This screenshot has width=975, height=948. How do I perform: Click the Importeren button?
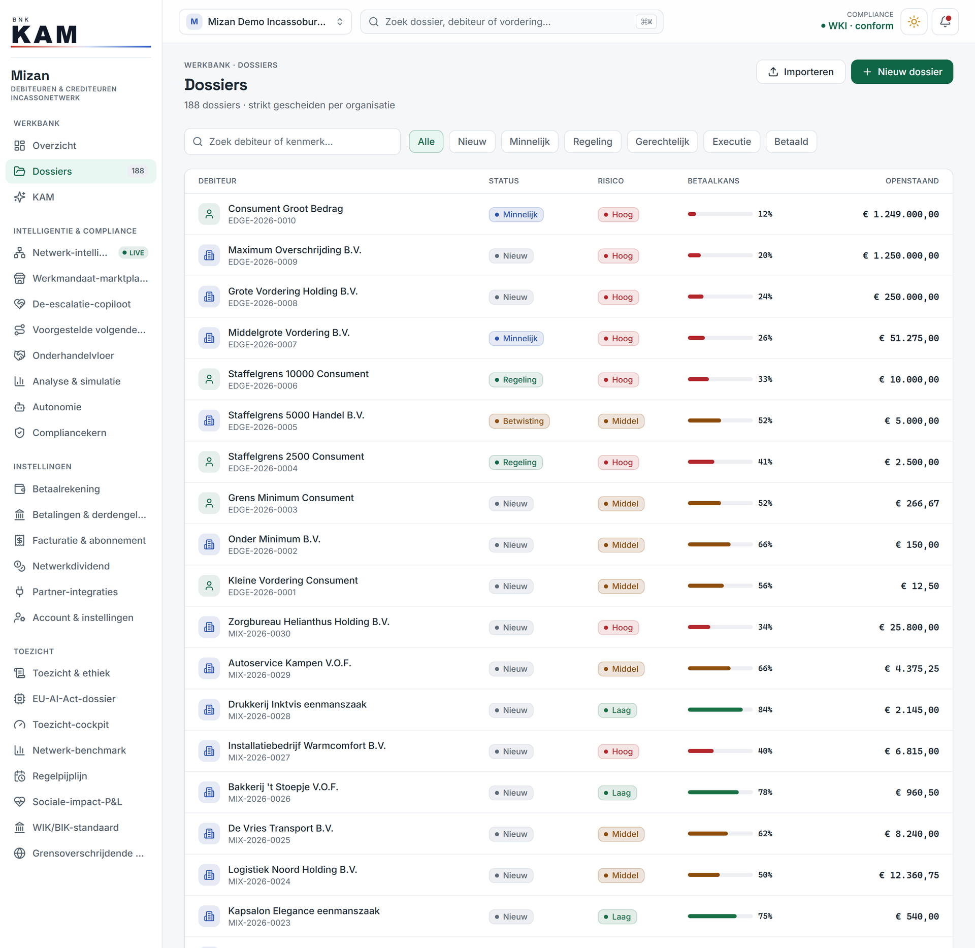[800, 72]
